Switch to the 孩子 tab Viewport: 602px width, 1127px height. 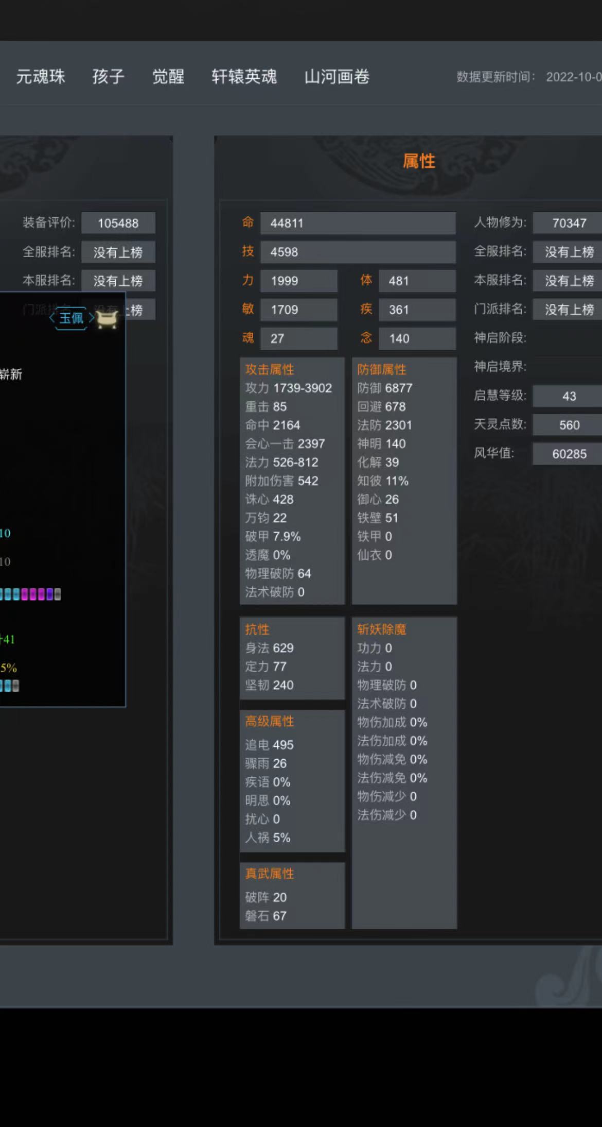point(108,77)
